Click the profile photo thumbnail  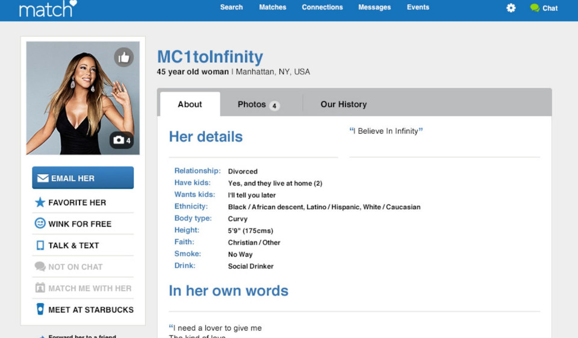tap(83, 98)
